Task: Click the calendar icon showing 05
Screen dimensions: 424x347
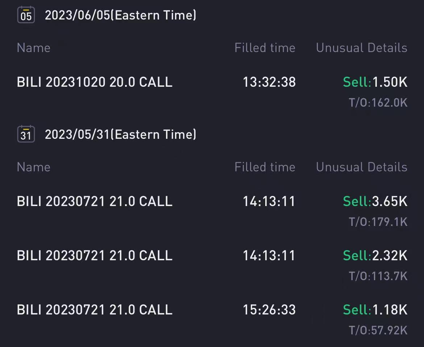Action: (x=26, y=15)
